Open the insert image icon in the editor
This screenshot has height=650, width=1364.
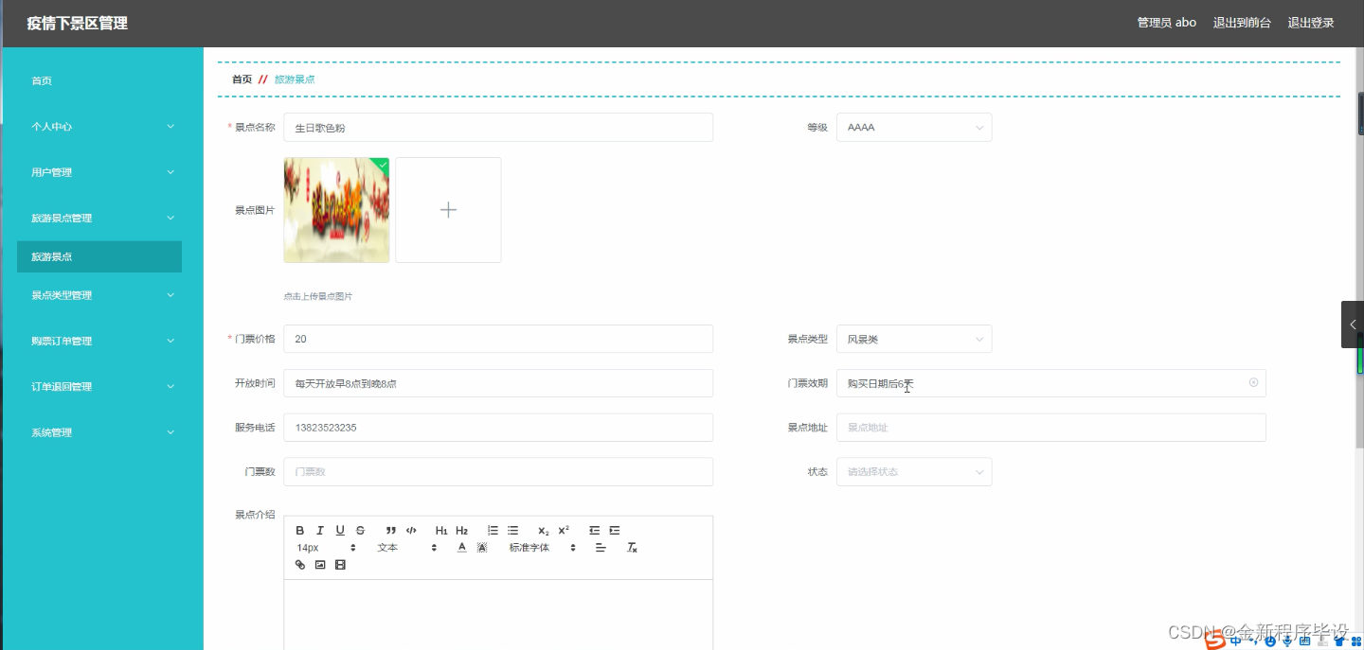pyautogui.click(x=320, y=564)
